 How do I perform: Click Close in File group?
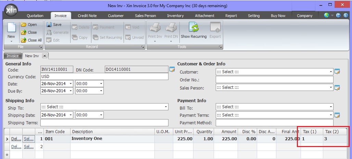click(29, 32)
